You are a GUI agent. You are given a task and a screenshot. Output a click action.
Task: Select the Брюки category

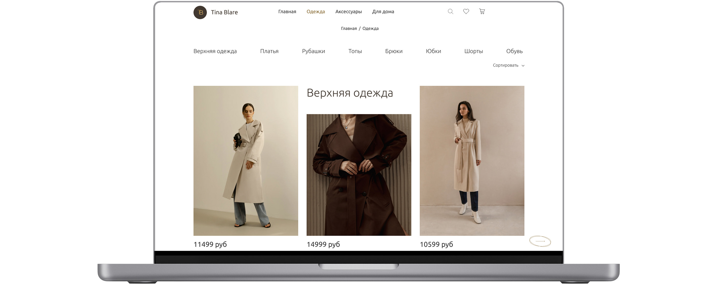[x=394, y=51]
